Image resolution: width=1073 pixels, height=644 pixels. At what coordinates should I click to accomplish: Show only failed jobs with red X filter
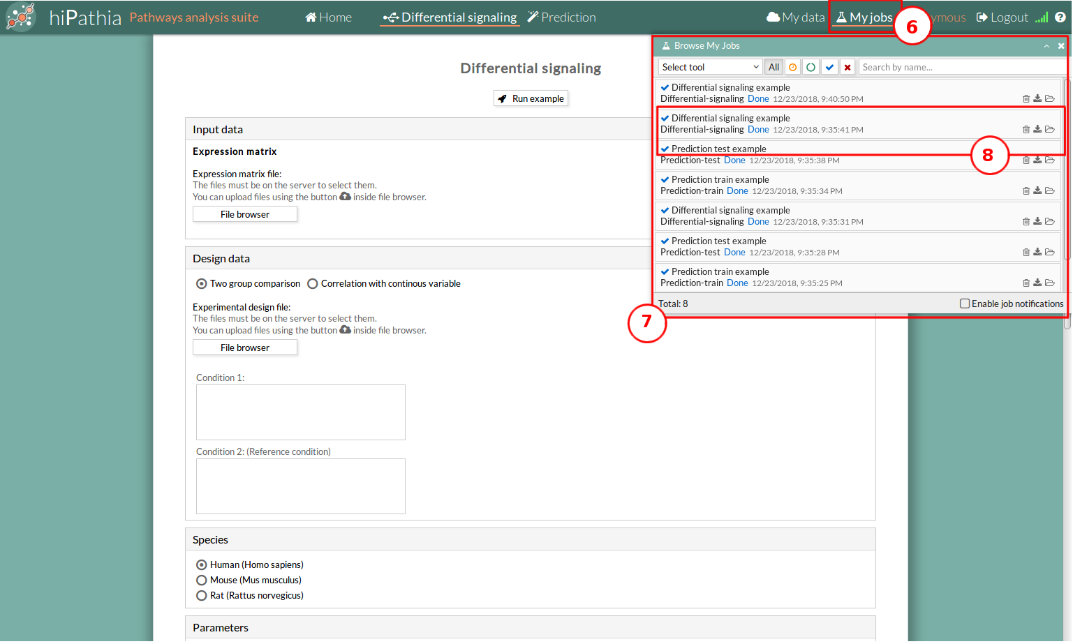click(848, 67)
